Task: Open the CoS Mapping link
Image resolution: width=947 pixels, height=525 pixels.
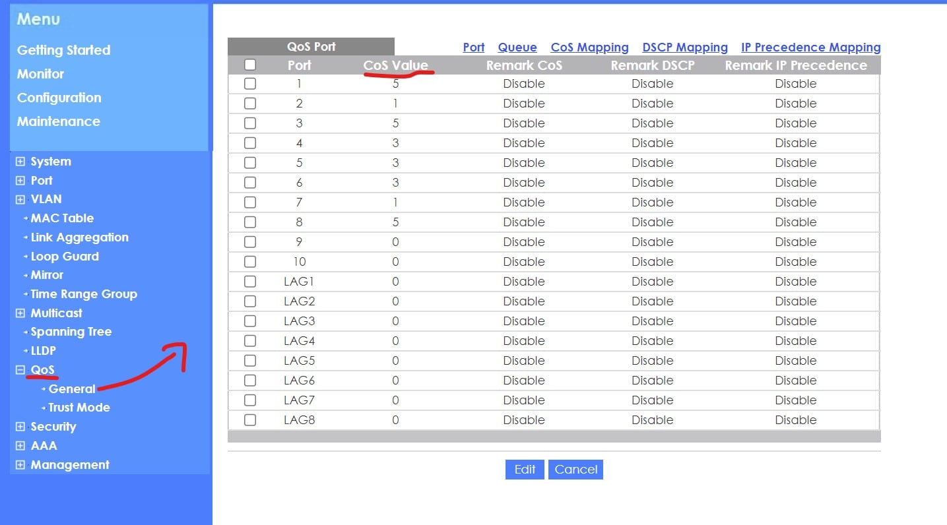Action: tap(589, 47)
